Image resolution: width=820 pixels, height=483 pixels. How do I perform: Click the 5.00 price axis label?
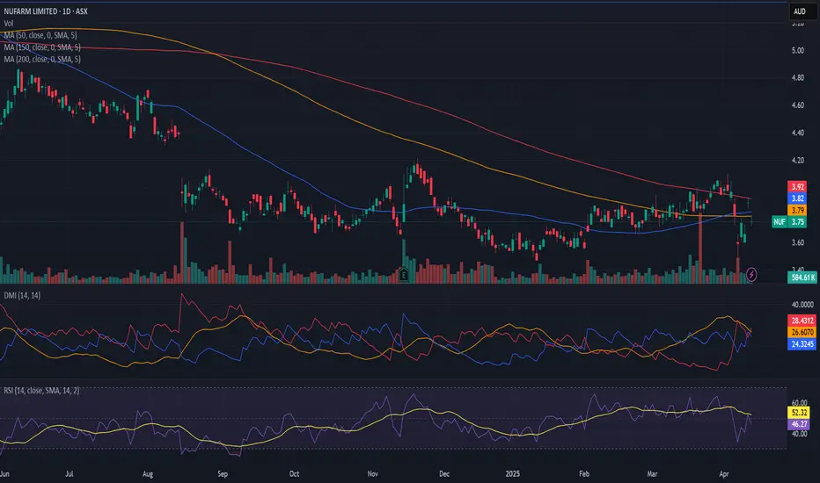tap(797, 51)
